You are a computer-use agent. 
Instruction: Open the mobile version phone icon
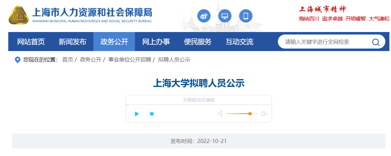[246, 16]
